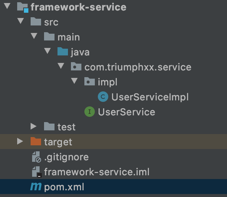Click the green UserService interface icon
Screen dimensions: 227x197
tap(90, 112)
